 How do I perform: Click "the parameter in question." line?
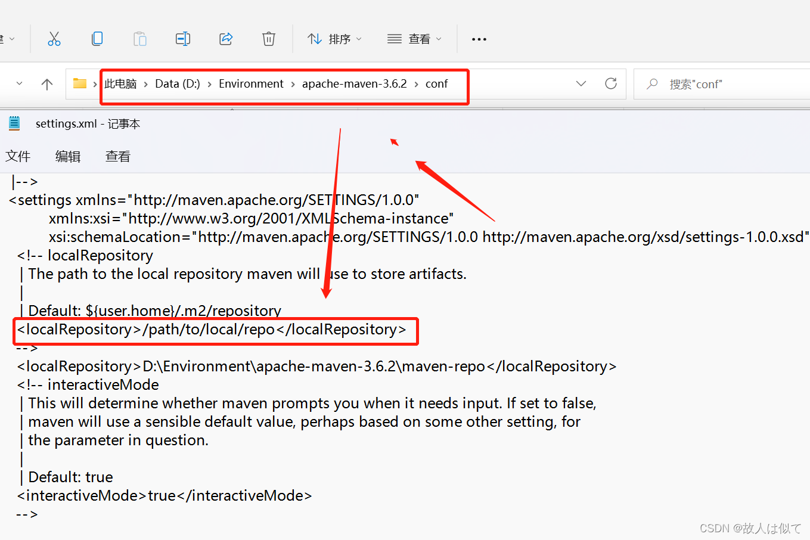point(114,440)
